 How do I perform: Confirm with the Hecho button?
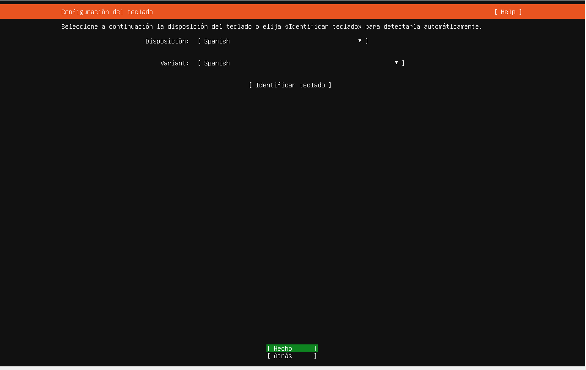292,349
